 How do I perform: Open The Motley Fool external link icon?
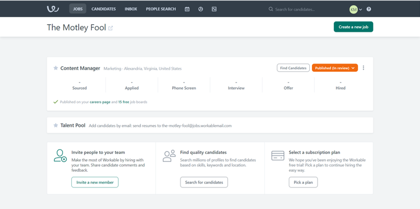pyautogui.click(x=110, y=28)
